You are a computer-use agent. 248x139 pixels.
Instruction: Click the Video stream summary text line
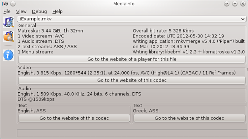tap(127, 73)
